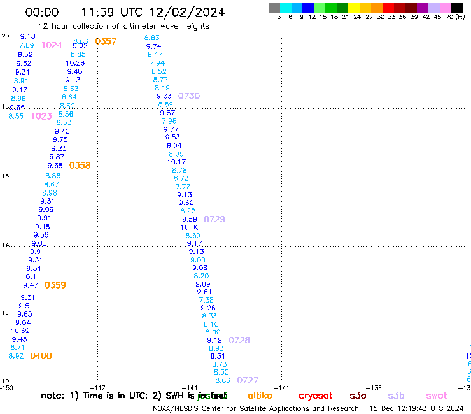Click the gray swatch in the color legend
The height and width of the screenshot is (414, 471).
tap(274, 8)
